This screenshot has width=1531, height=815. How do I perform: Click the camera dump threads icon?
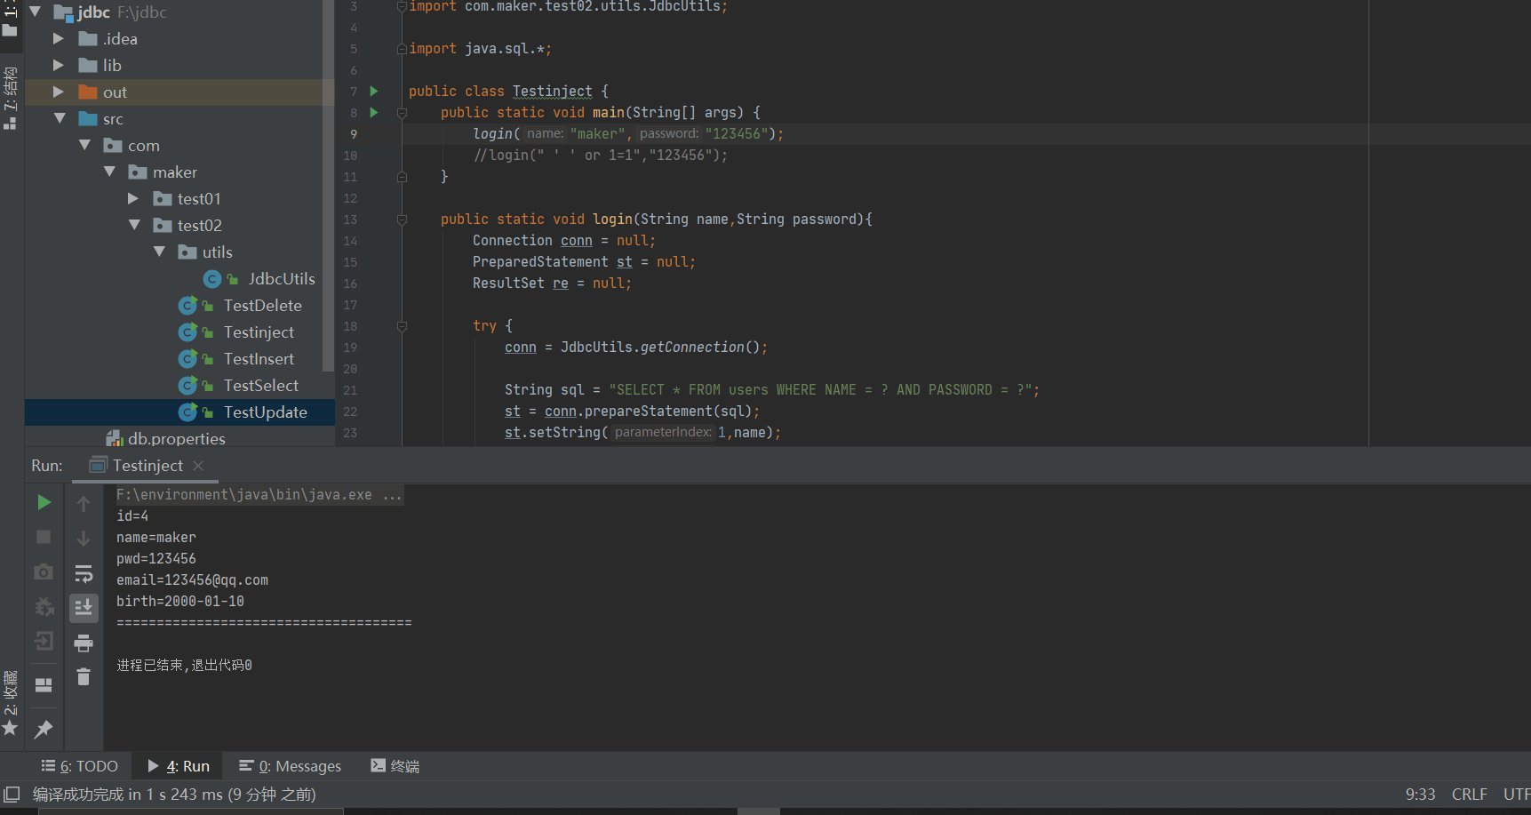click(44, 571)
